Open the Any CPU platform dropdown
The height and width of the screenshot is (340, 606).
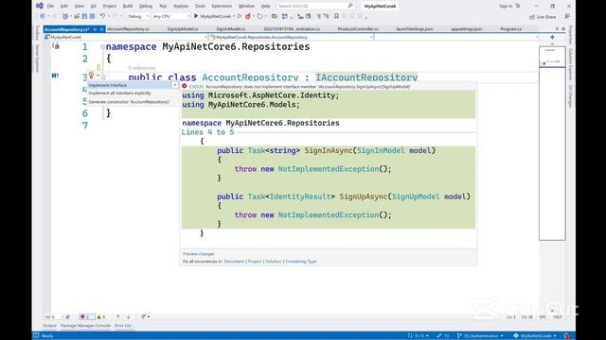(x=171, y=16)
